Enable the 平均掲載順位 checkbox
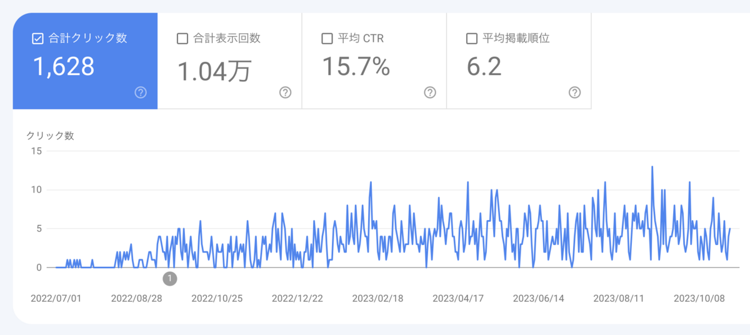The image size is (750, 335). click(x=472, y=39)
